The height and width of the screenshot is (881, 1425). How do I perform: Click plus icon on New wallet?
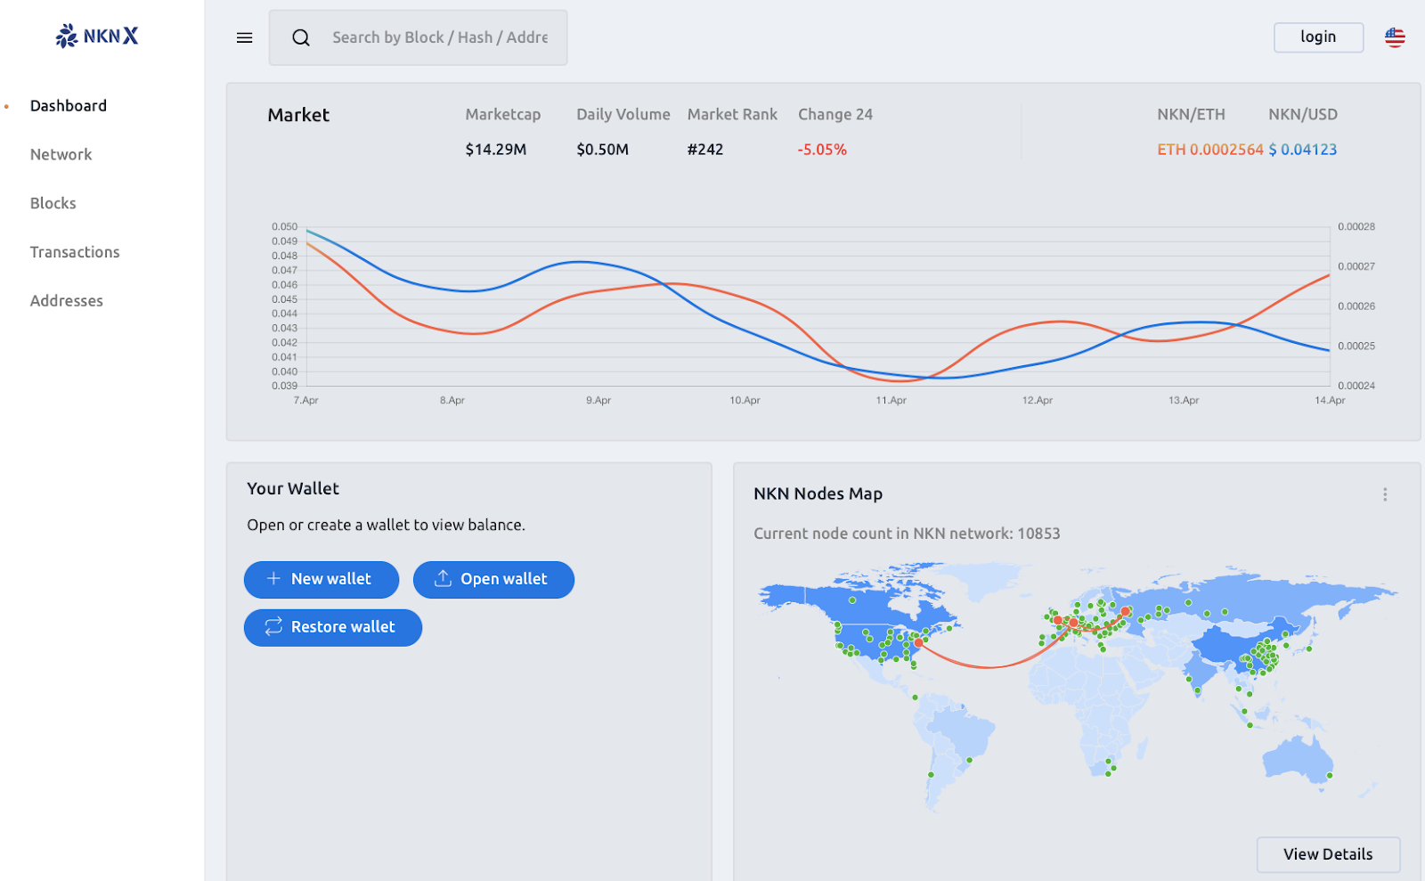pos(273,578)
